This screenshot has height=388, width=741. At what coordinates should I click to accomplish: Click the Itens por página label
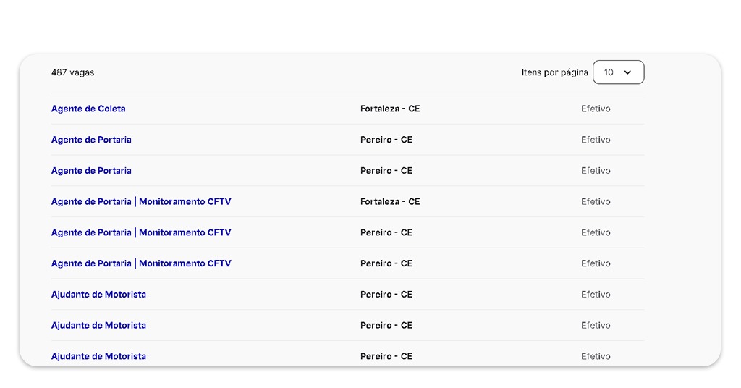(x=554, y=72)
